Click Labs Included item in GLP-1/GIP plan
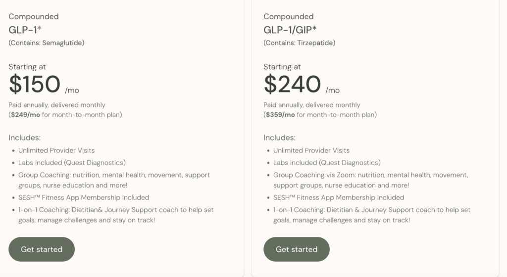The height and width of the screenshot is (277, 507). (x=327, y=163)
